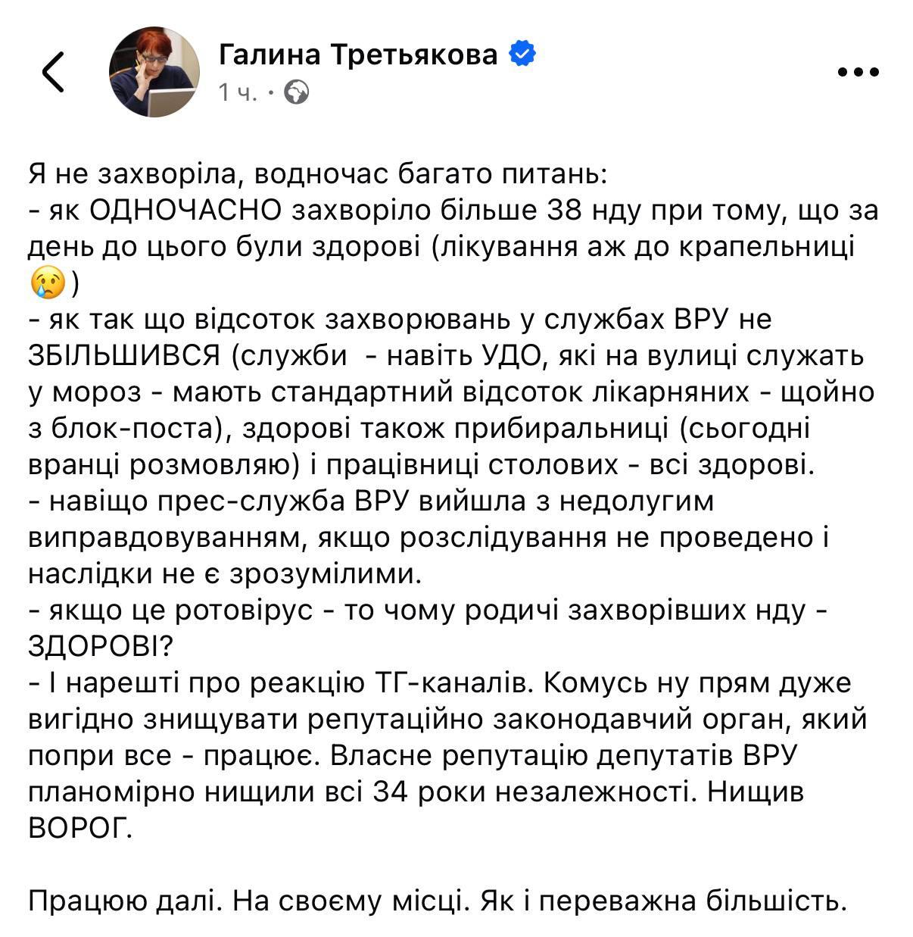The height and width of the screenshot is (937, 913).
Task: Open Галина Третьякова's profile picture
Action: pos(154,72)
